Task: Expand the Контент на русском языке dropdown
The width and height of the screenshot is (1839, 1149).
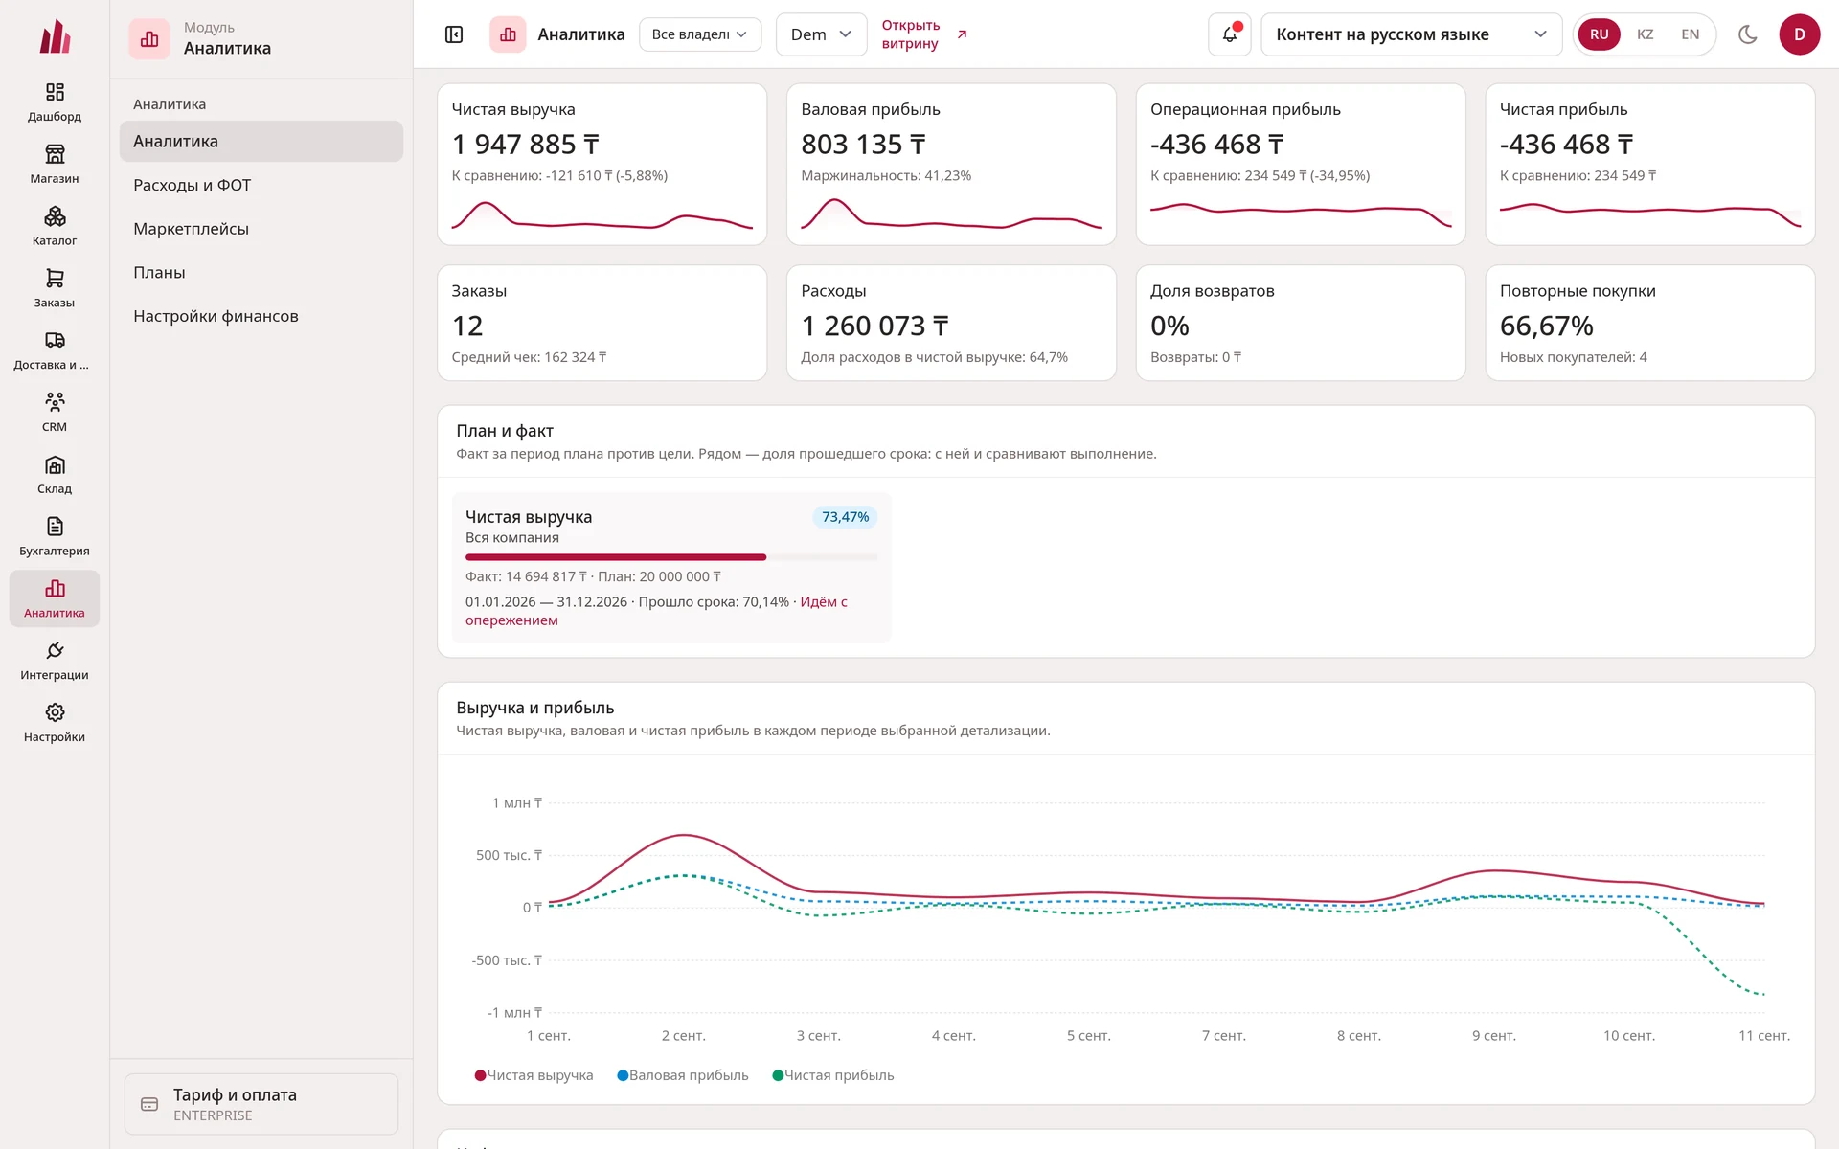Action: (1411, 34)
